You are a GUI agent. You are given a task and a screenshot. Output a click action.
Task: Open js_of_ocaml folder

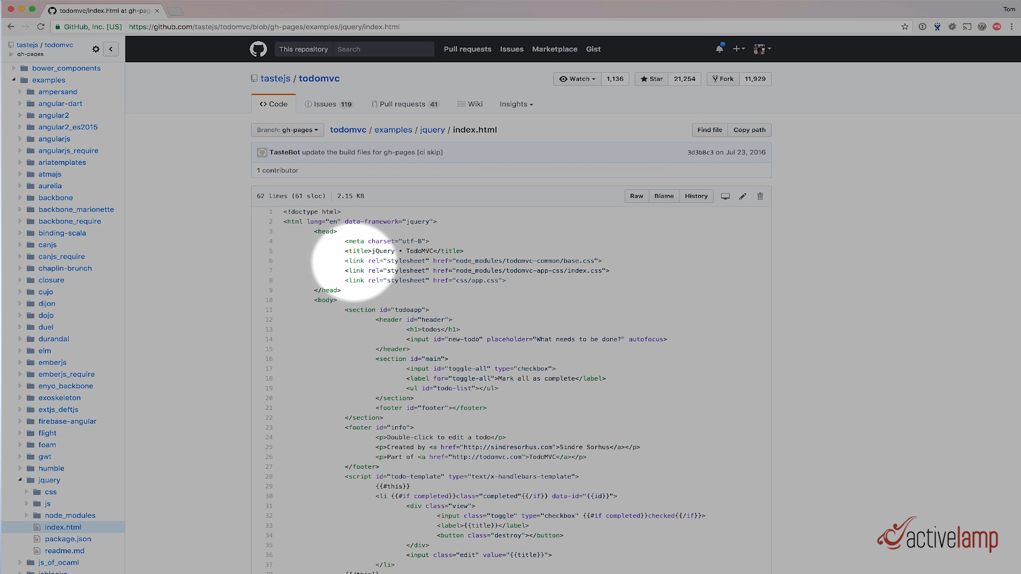tap(58, 562)
